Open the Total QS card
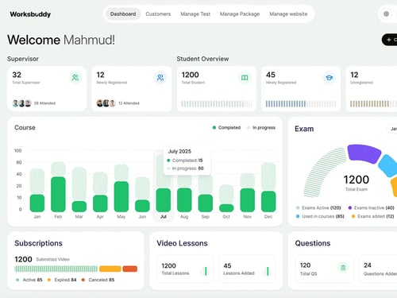The height and width of the screenshot is (298, 397). click(x=324, y=269)
